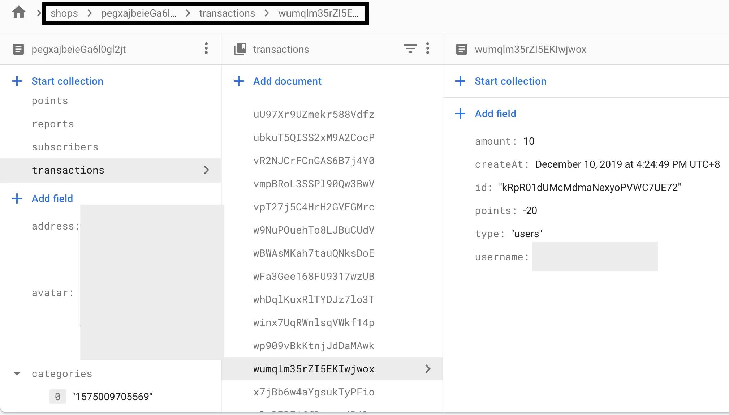Click Start collection in the right panel

coord(510,81)
